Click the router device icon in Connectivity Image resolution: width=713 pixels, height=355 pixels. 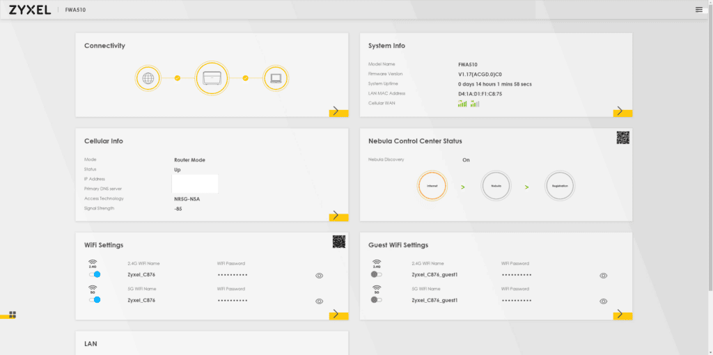click(212, 78)
